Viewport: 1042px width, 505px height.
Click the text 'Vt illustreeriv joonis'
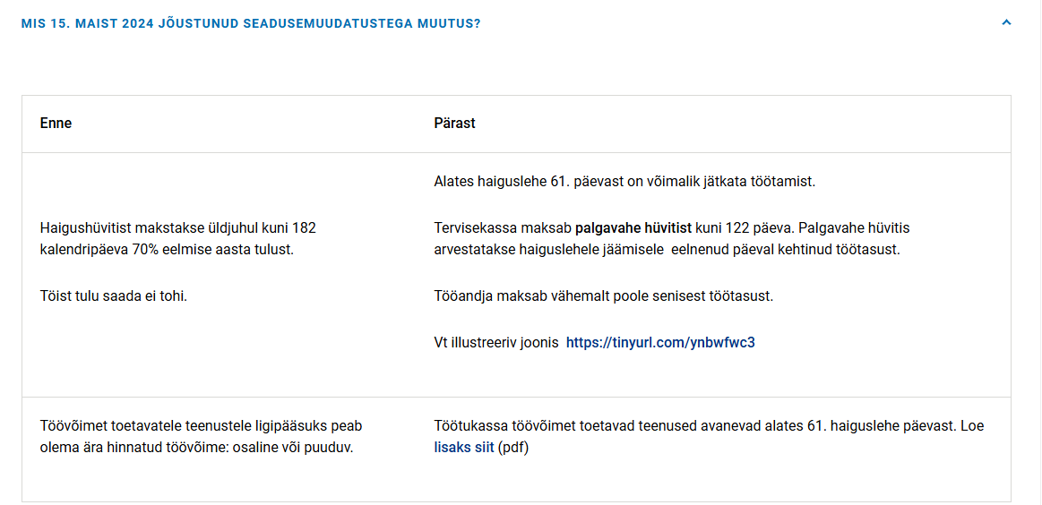coord(496,343)
